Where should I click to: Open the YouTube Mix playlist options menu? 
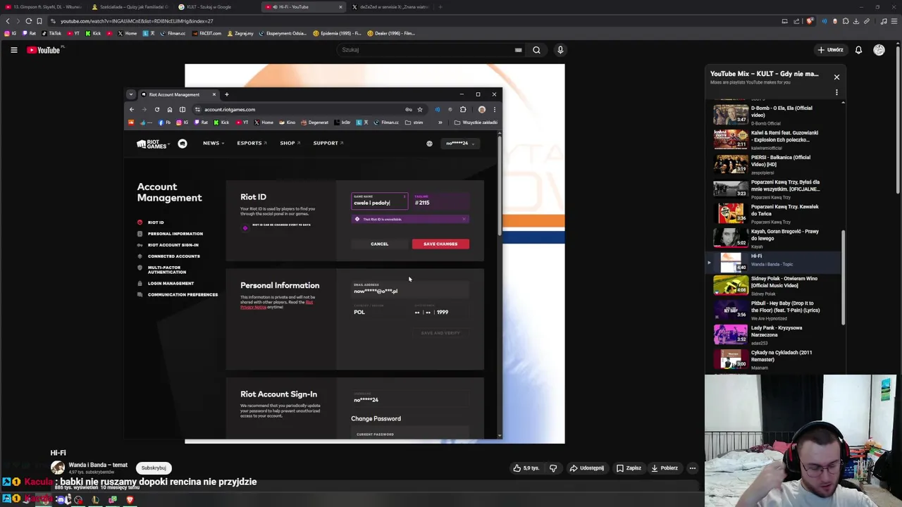(x=836, y=92)
